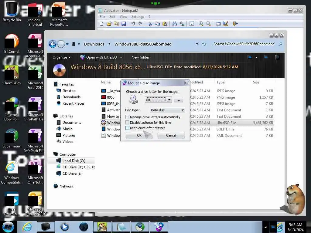Open the Edit menu in Notepad2
Viewport: 311px width, 233px height.
[112, 17]
